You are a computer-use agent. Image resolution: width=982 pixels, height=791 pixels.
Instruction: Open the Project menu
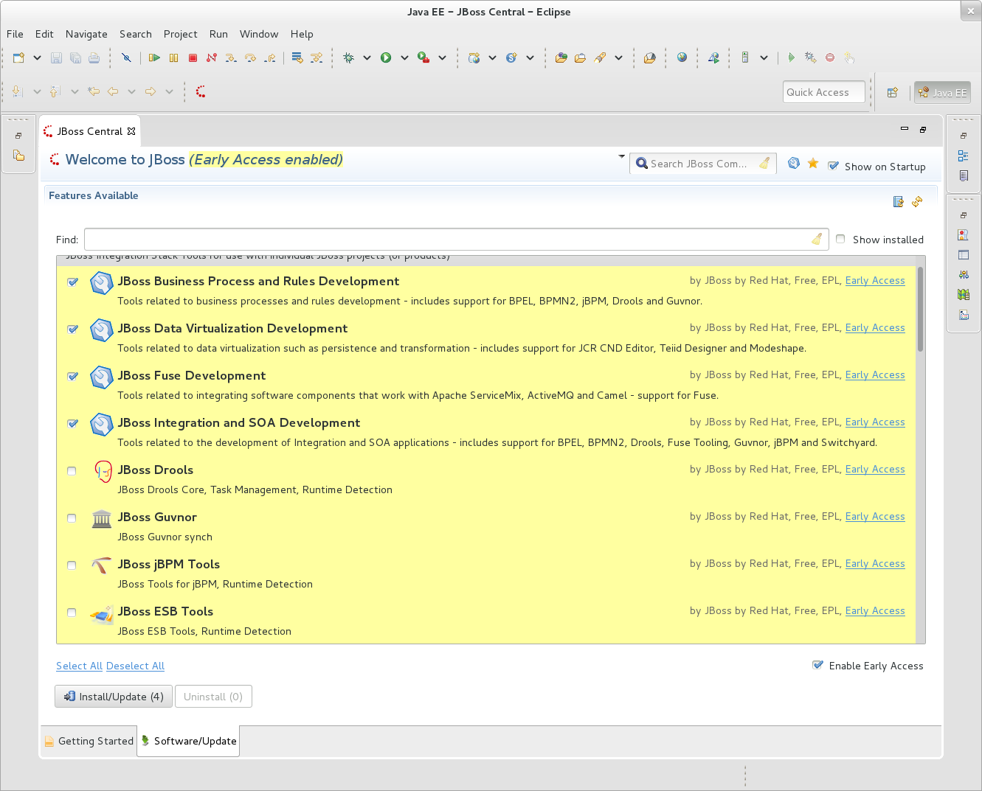181,34
